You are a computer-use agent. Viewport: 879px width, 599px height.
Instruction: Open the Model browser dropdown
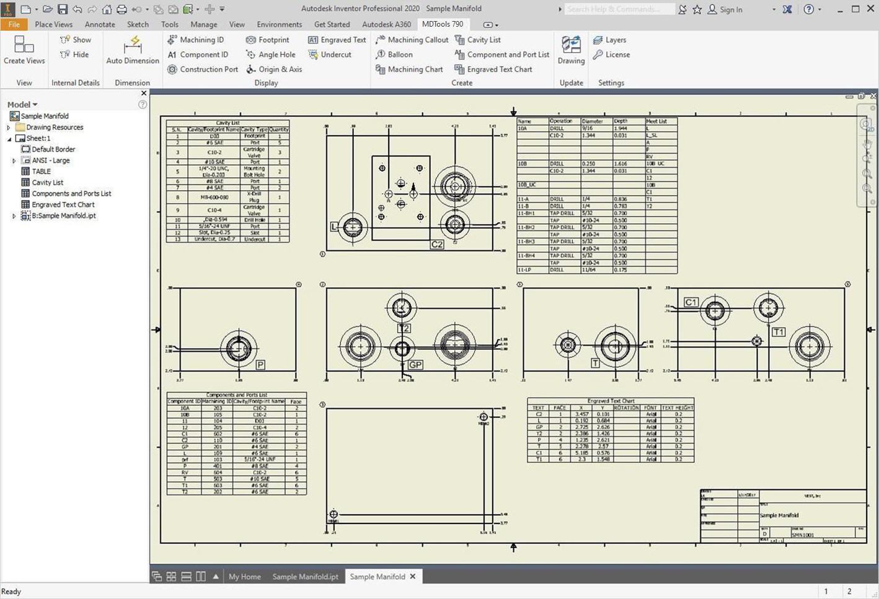point(22,105)
